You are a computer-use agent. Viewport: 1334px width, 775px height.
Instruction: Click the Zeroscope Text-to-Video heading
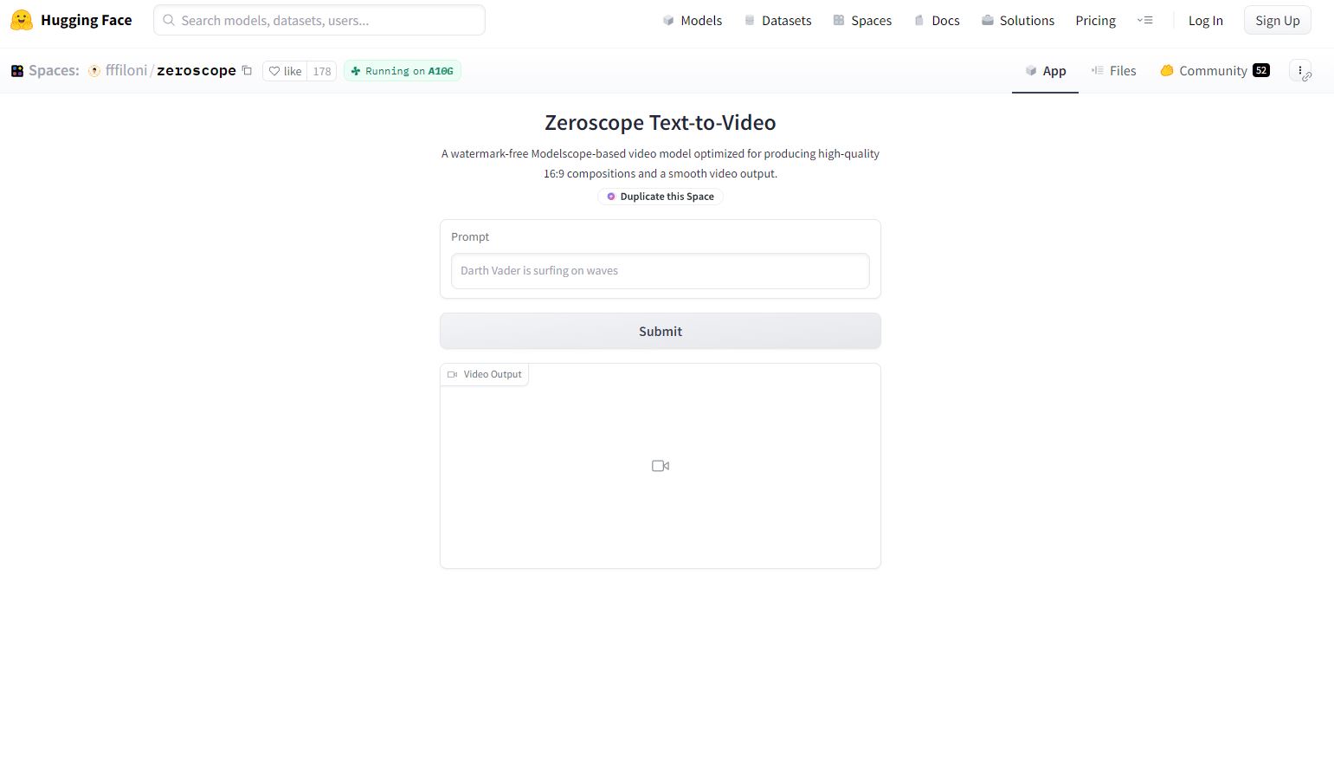click(x=661, y=122)
